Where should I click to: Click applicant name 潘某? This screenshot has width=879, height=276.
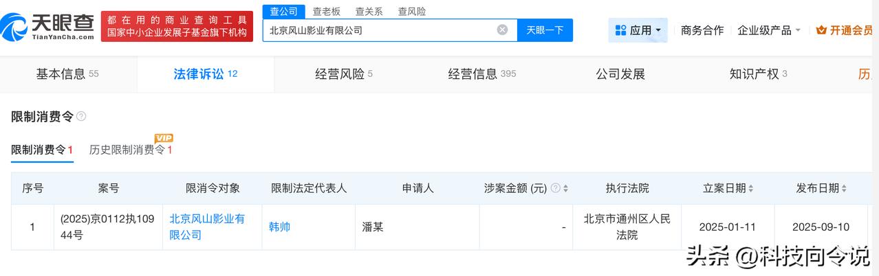tap(373, 227)
